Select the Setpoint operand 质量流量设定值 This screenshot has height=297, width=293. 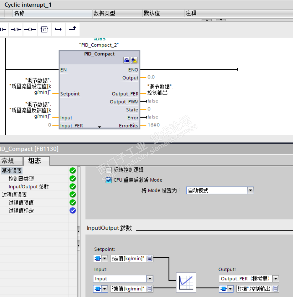tap(30, 86)
